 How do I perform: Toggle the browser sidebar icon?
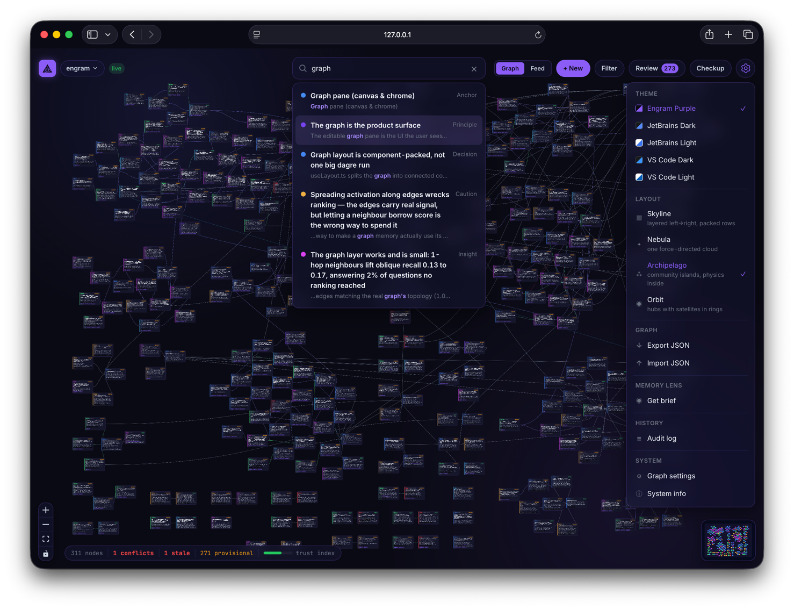coord(92,34)
